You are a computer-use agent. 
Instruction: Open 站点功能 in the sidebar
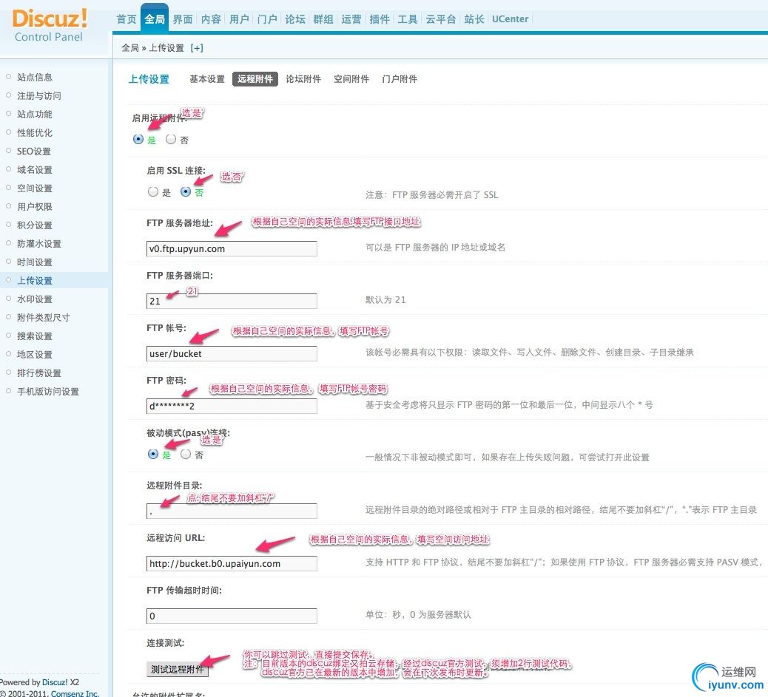pos(35,114)
